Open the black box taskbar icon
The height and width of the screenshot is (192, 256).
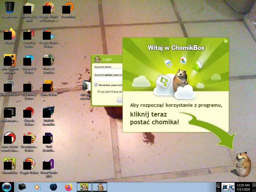coord(22,187)
